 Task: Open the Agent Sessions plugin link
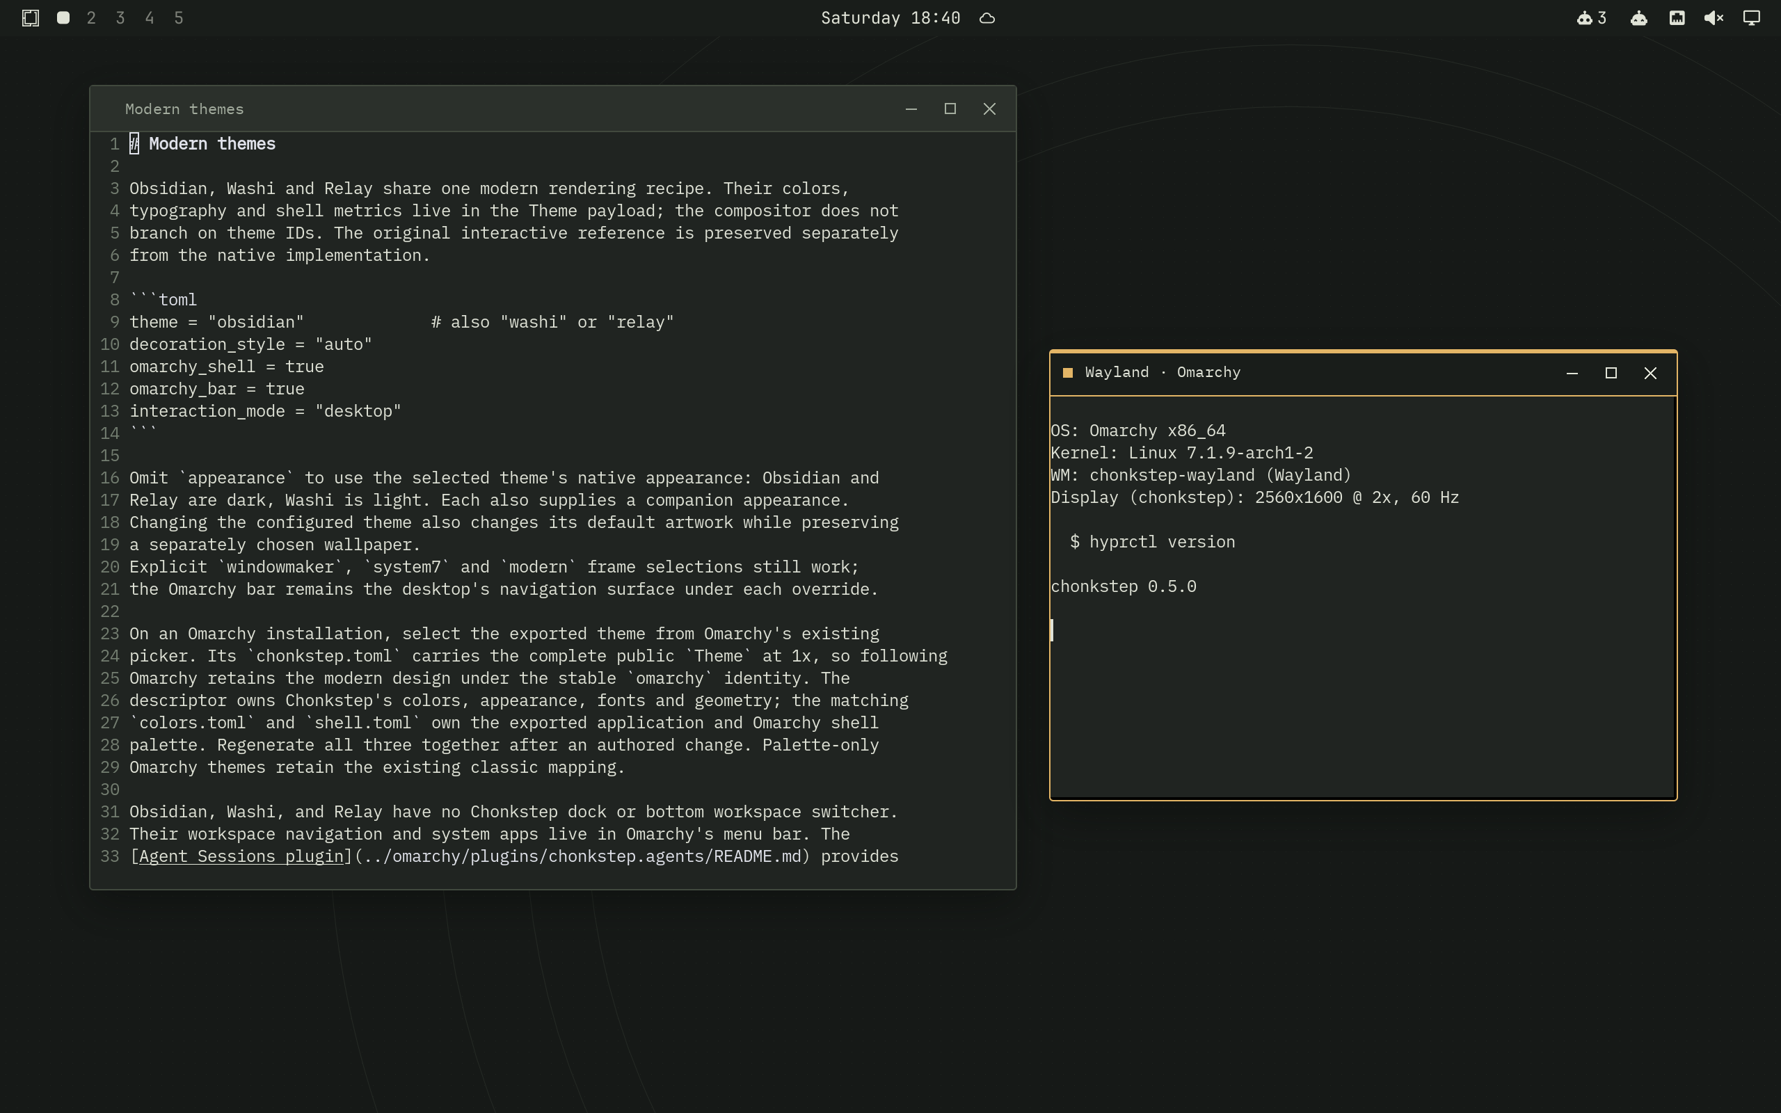[241, 856]
